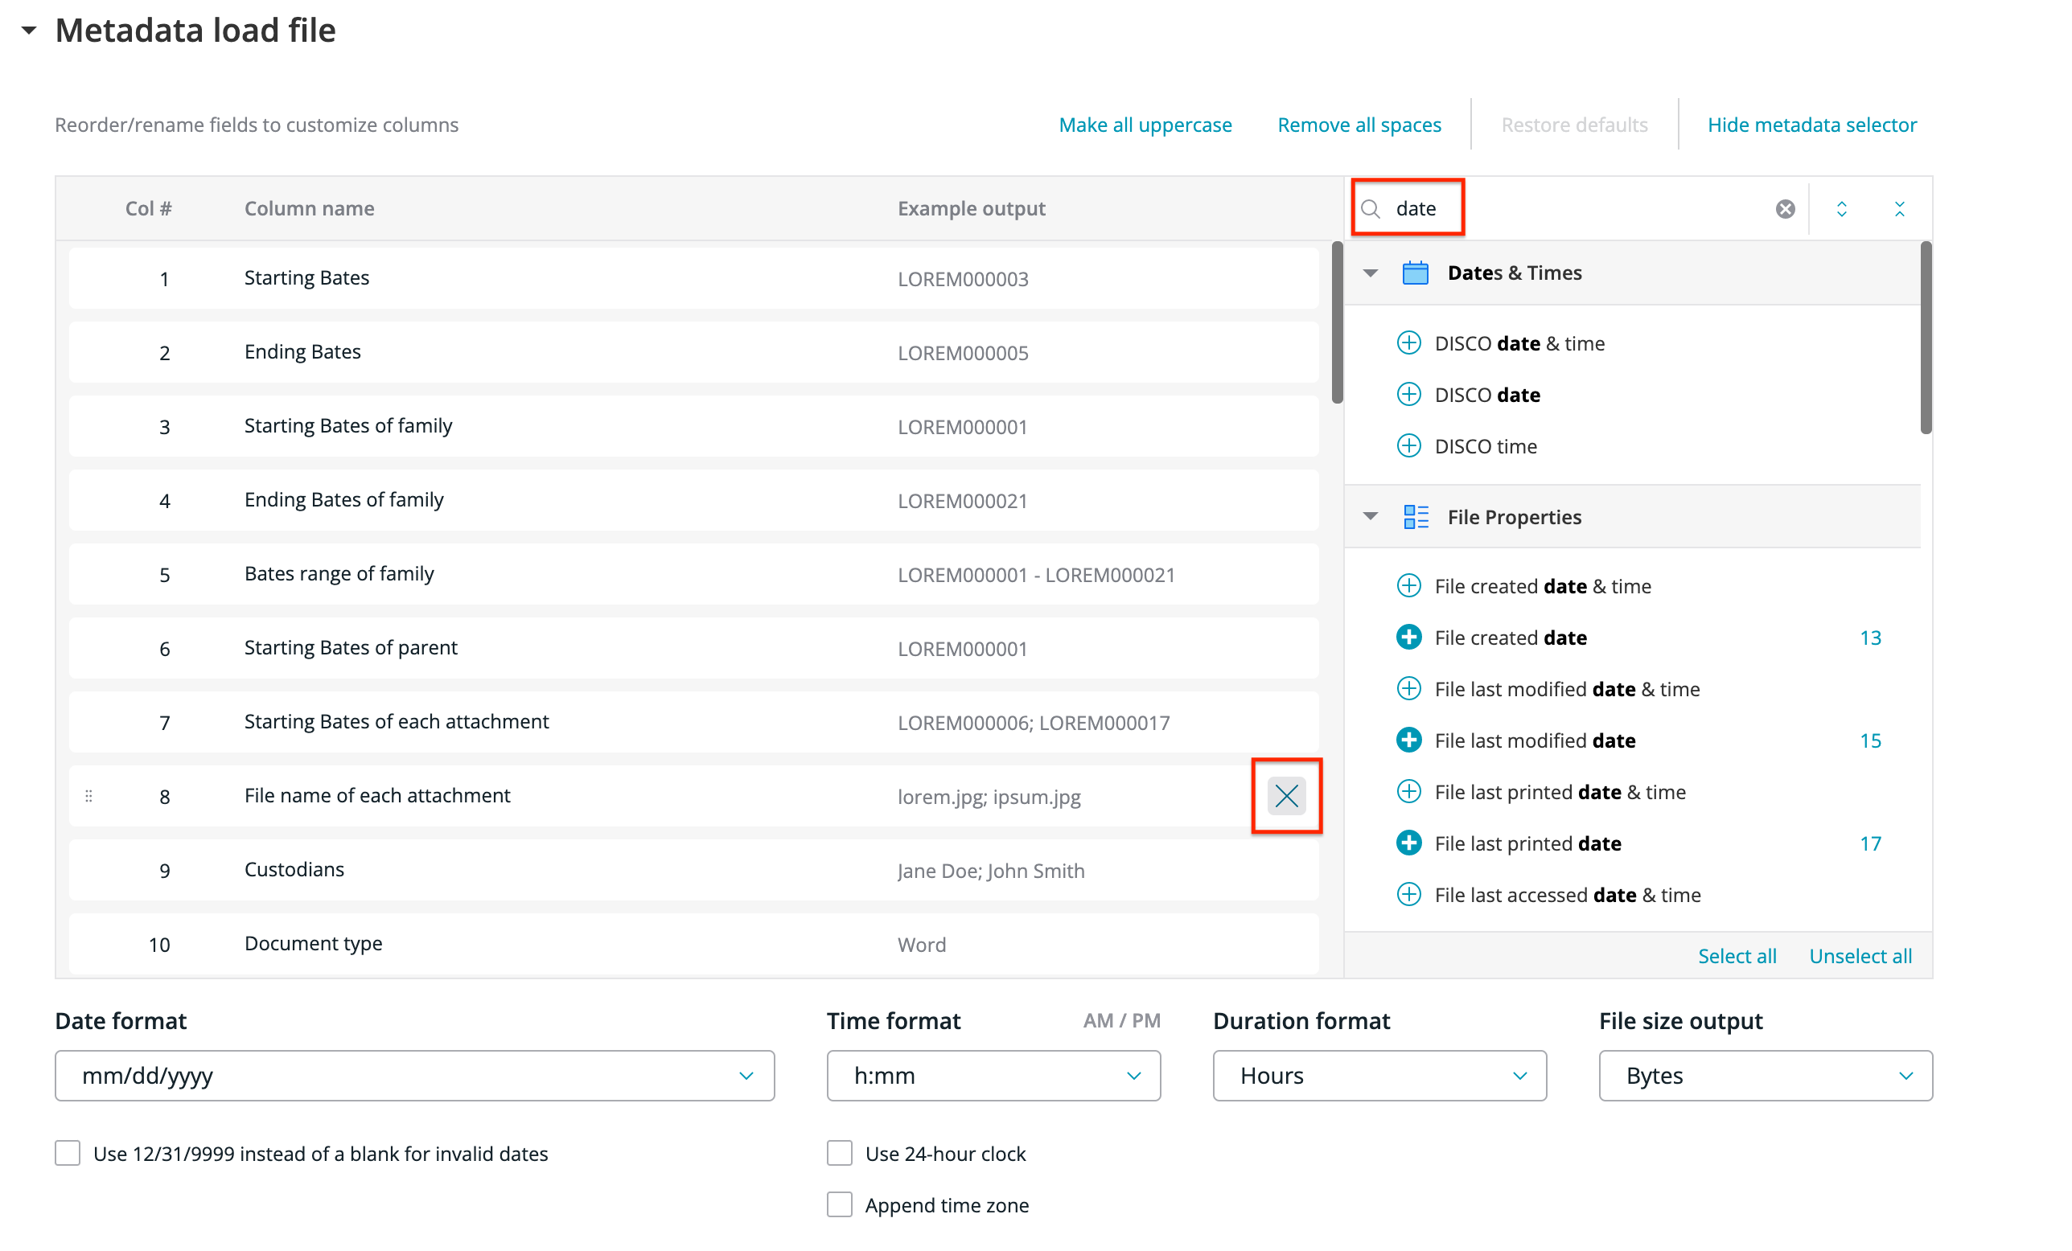The height and width of the screenshot is (1251, 2072).
Task: Click Make all uppercase link
Action: point(1145,125)
